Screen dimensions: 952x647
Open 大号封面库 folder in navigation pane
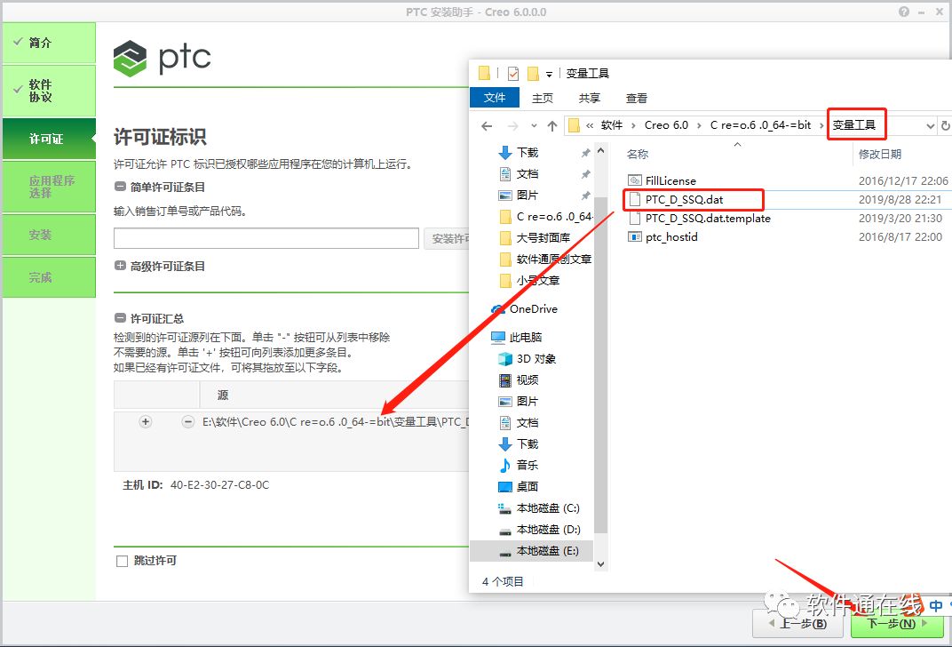tap(535, 237)
